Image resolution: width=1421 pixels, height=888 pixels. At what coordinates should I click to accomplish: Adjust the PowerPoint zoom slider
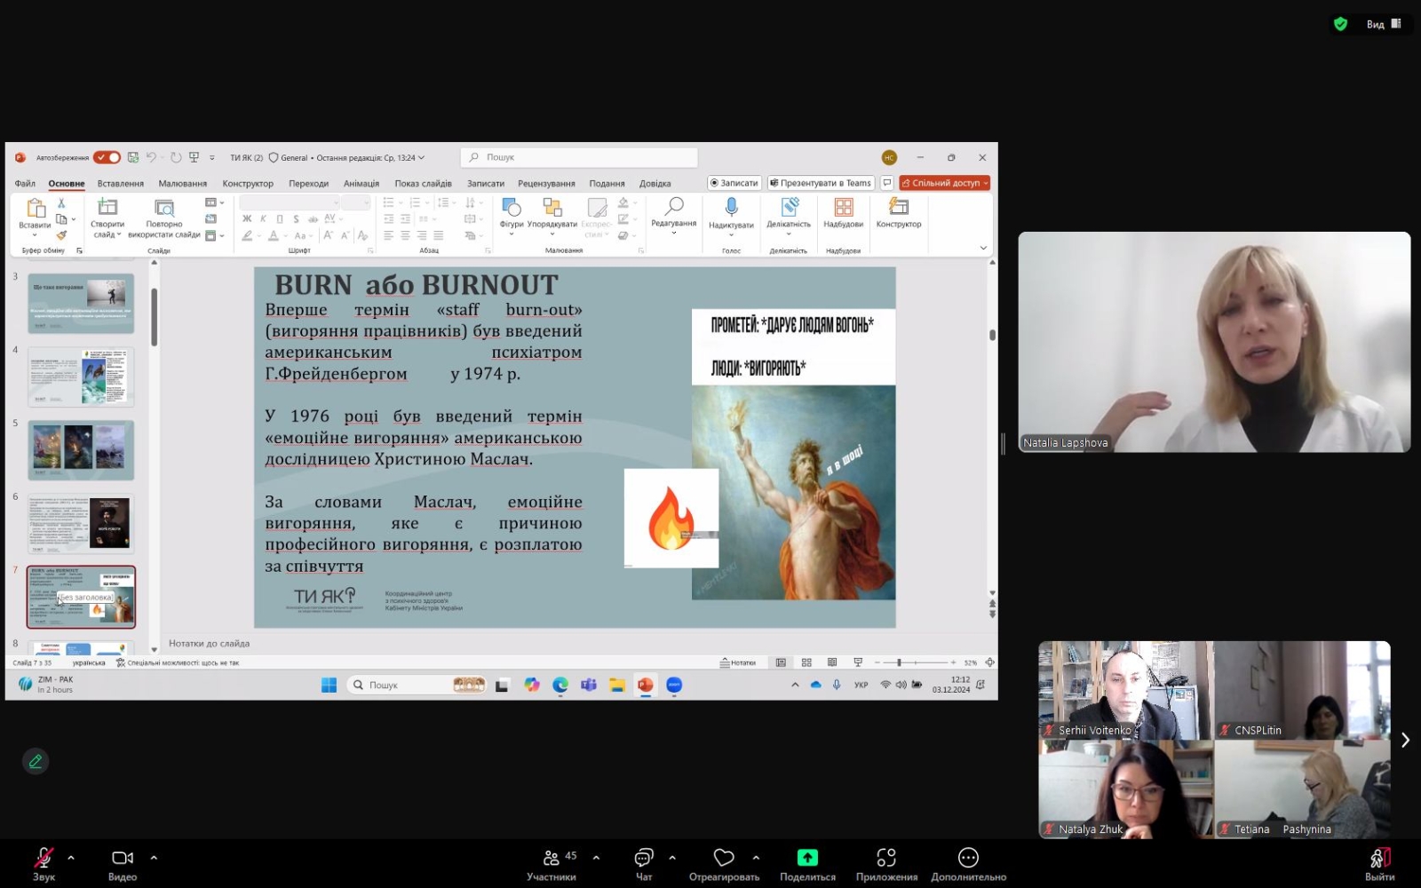[900, 662]
